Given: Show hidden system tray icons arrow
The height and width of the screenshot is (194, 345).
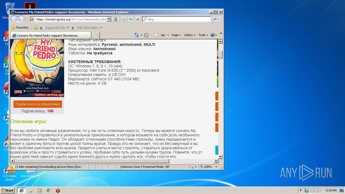Looking at the screenshot, I should (301, 190).
